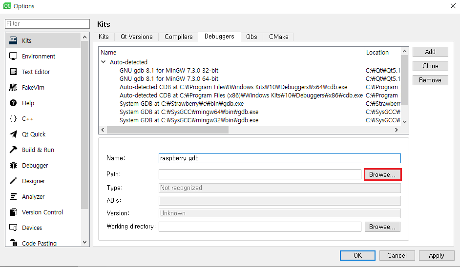Open C++ settings via braces icon

(13, 118)
